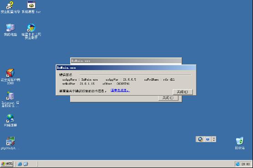This screenshot has width=253, height=168.
Task: Follow the 请单击此处 technical info link
Action: tap(120, 91)
